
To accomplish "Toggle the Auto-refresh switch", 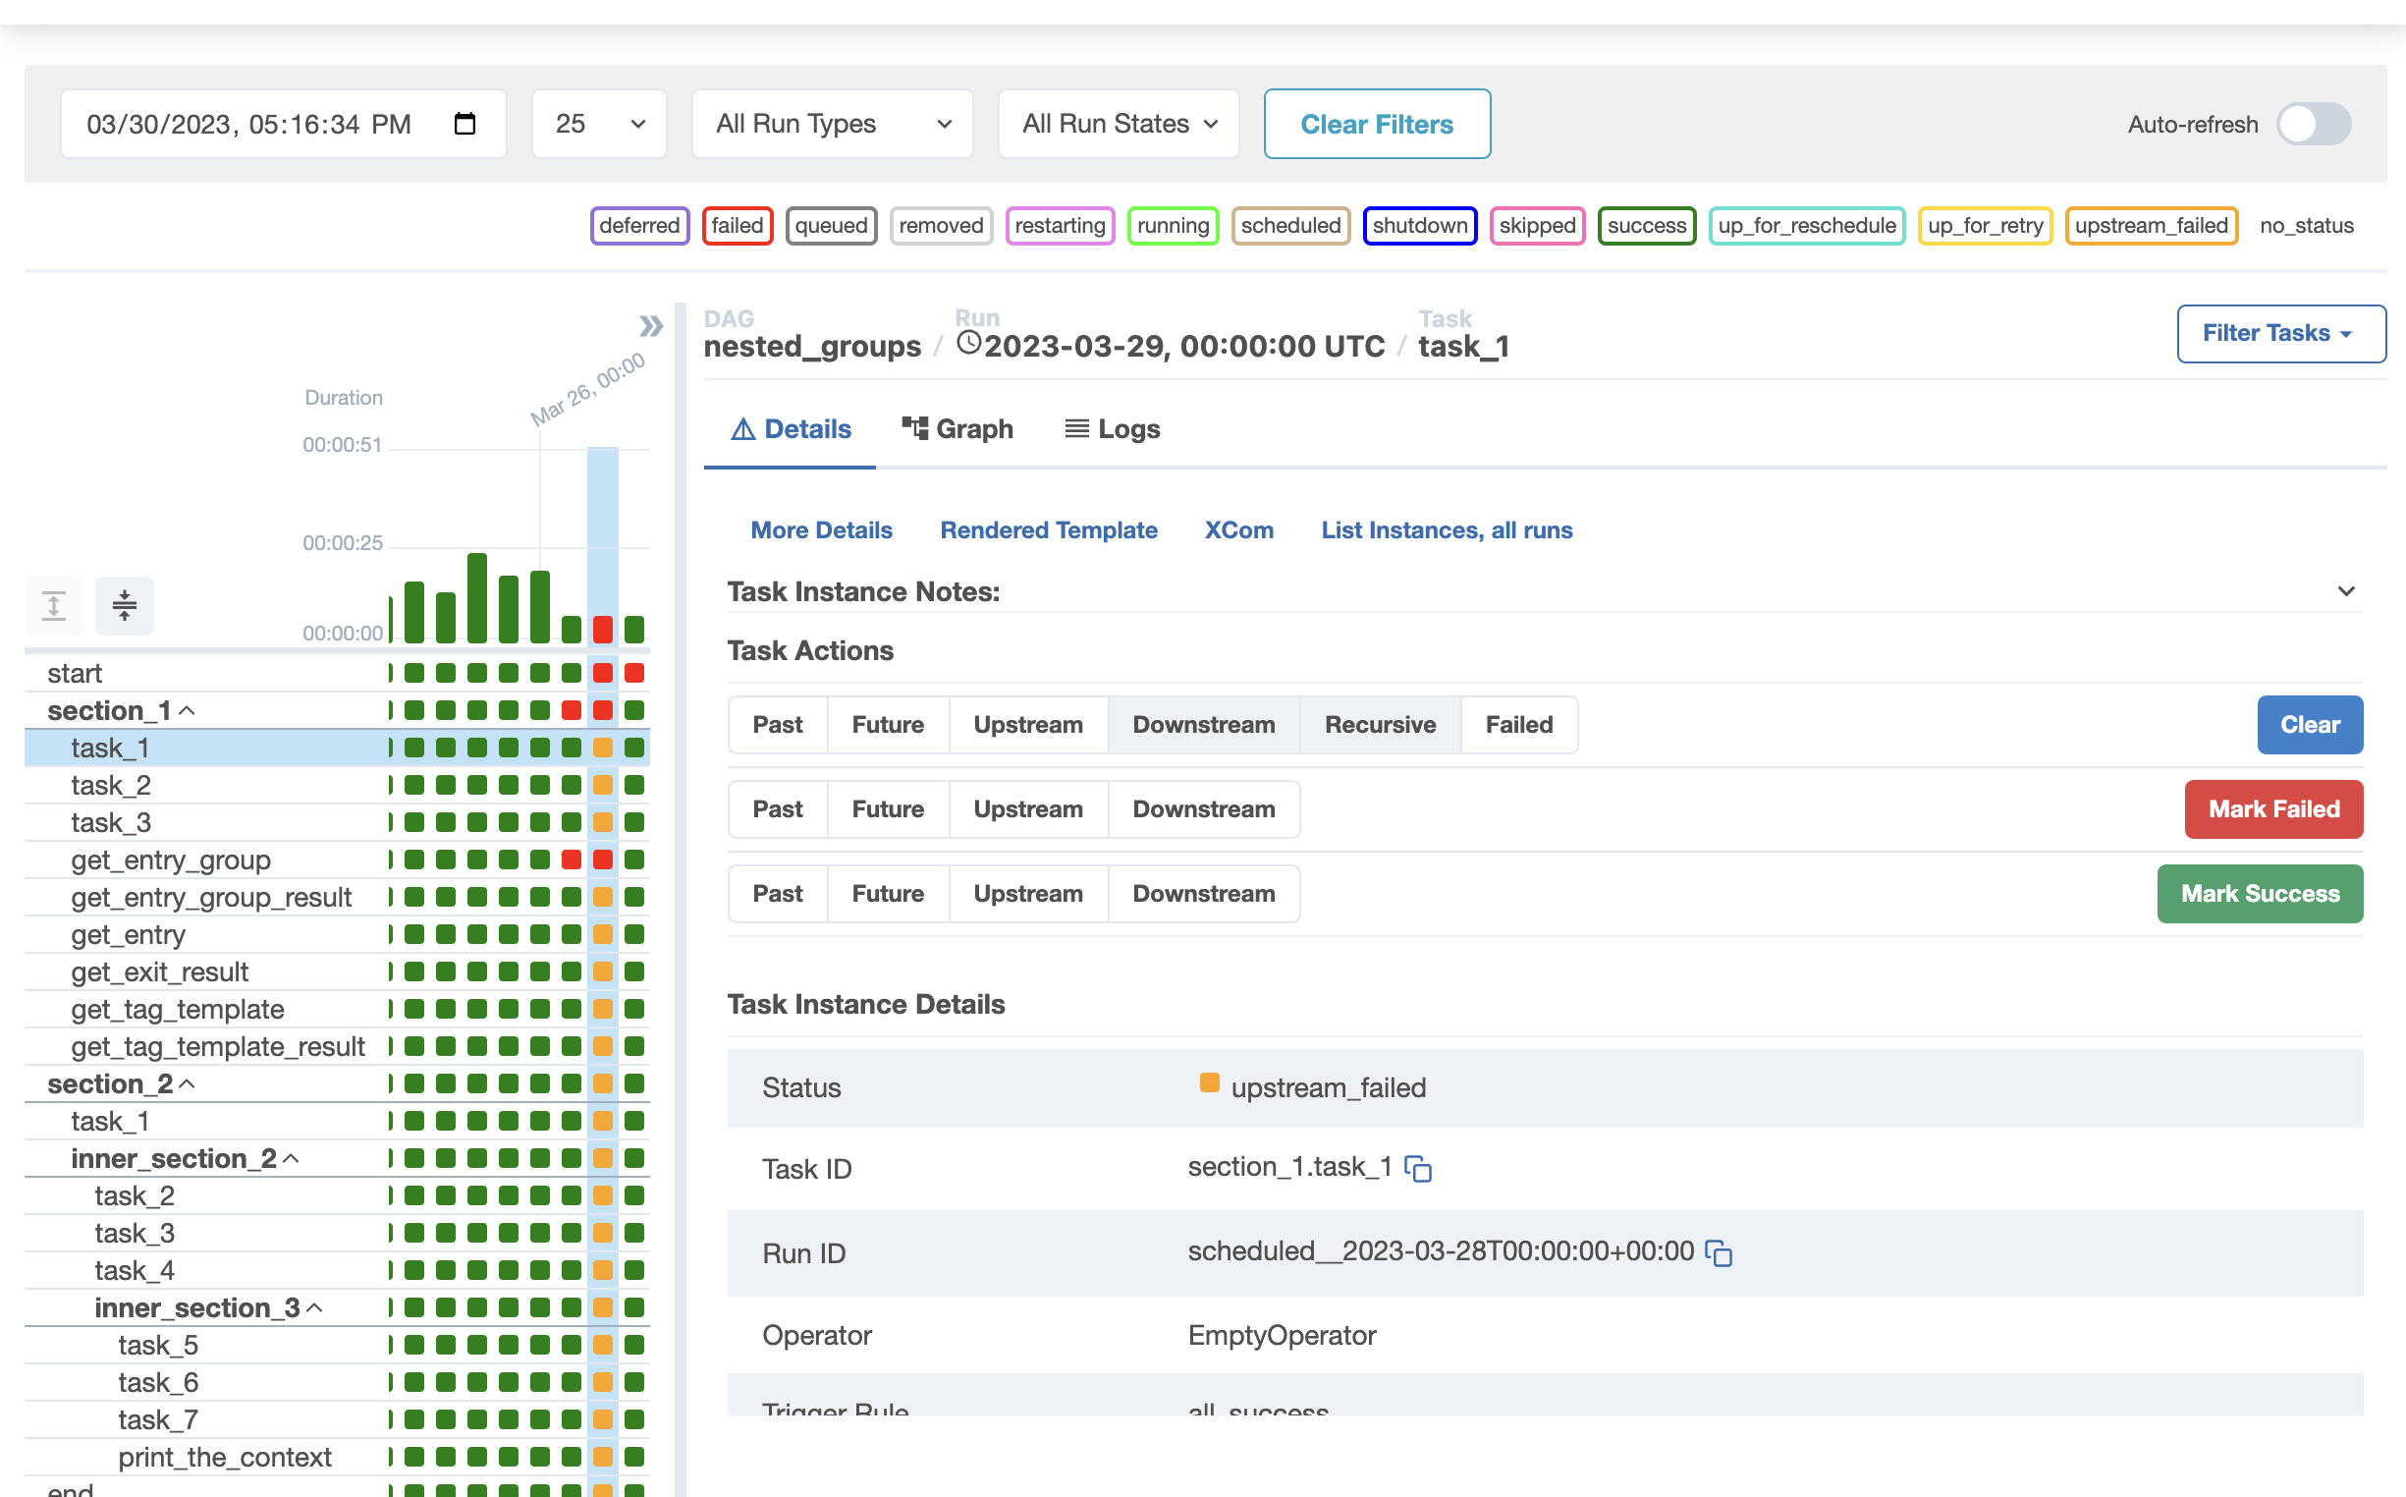I will [2313, 124].
